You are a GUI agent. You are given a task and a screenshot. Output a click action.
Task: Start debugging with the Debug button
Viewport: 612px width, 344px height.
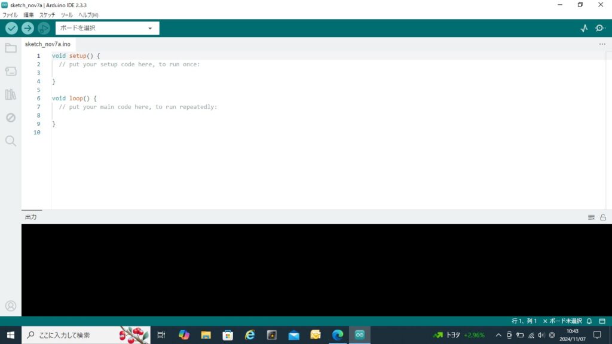pyautogui.click(x=44, y=28)
